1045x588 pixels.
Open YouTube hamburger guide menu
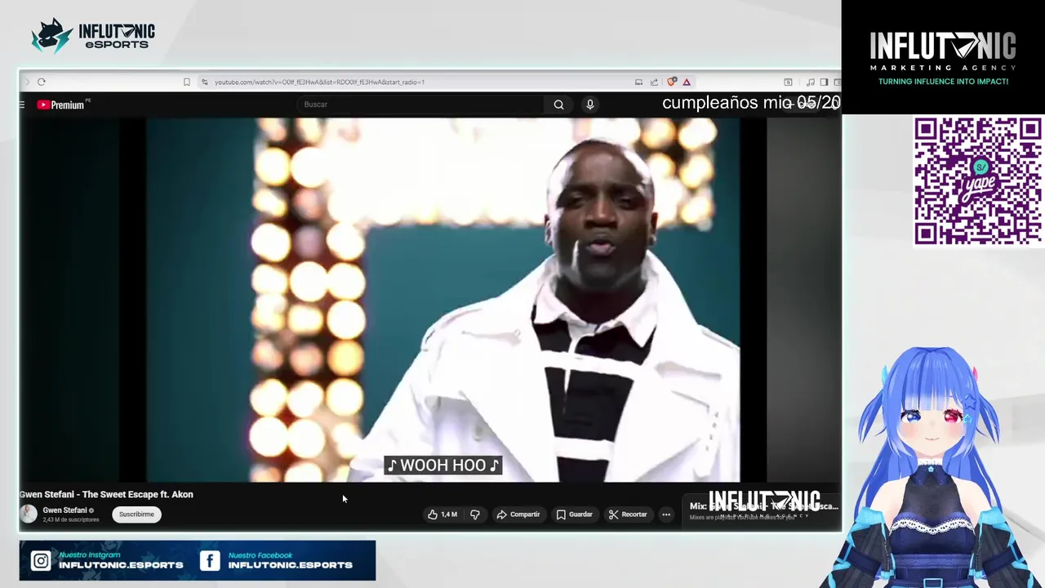22,105
